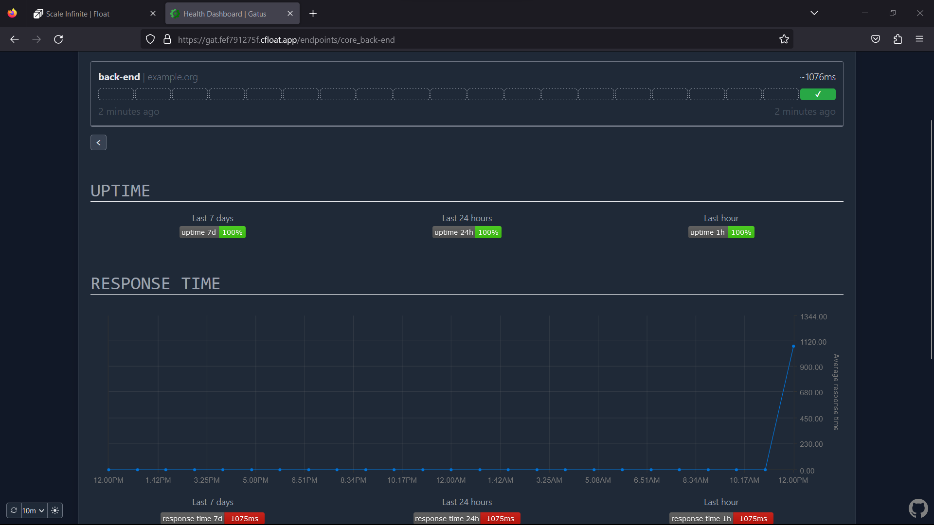Viewport: 934px width, 525px height.
Task: Click the ~1076ms average response label
Action: pos(818,77)
